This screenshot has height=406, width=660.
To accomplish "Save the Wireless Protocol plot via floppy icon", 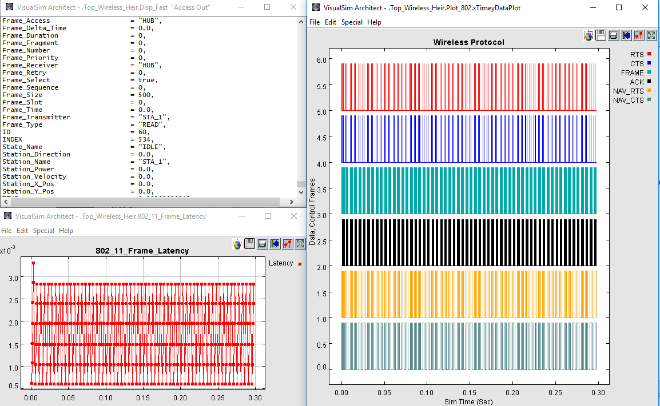I will coord(601,35).
